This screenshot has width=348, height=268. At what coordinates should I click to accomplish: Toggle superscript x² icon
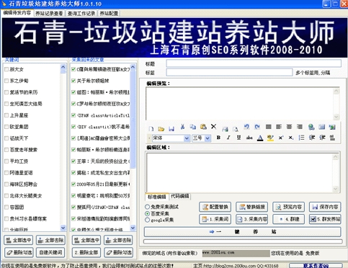pos(281,138)
